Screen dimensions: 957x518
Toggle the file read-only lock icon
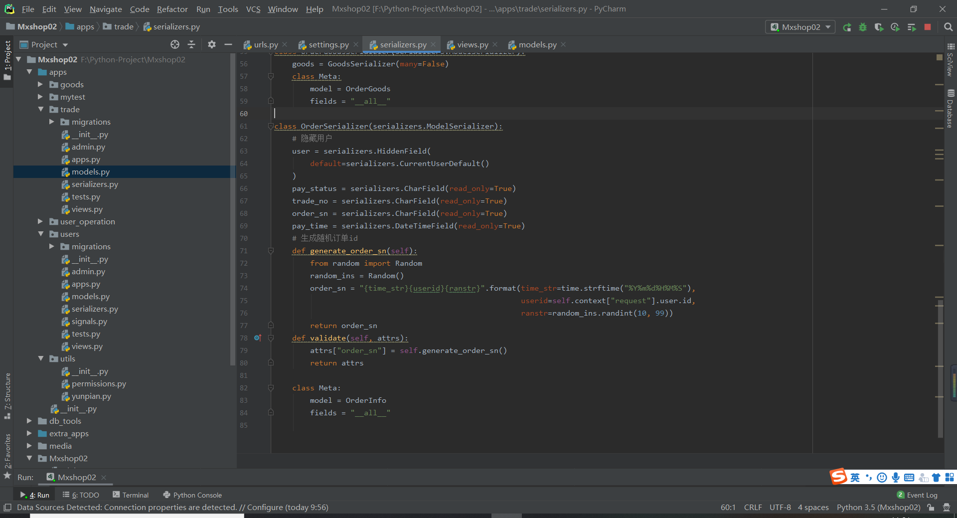click(x=931, y=508)
